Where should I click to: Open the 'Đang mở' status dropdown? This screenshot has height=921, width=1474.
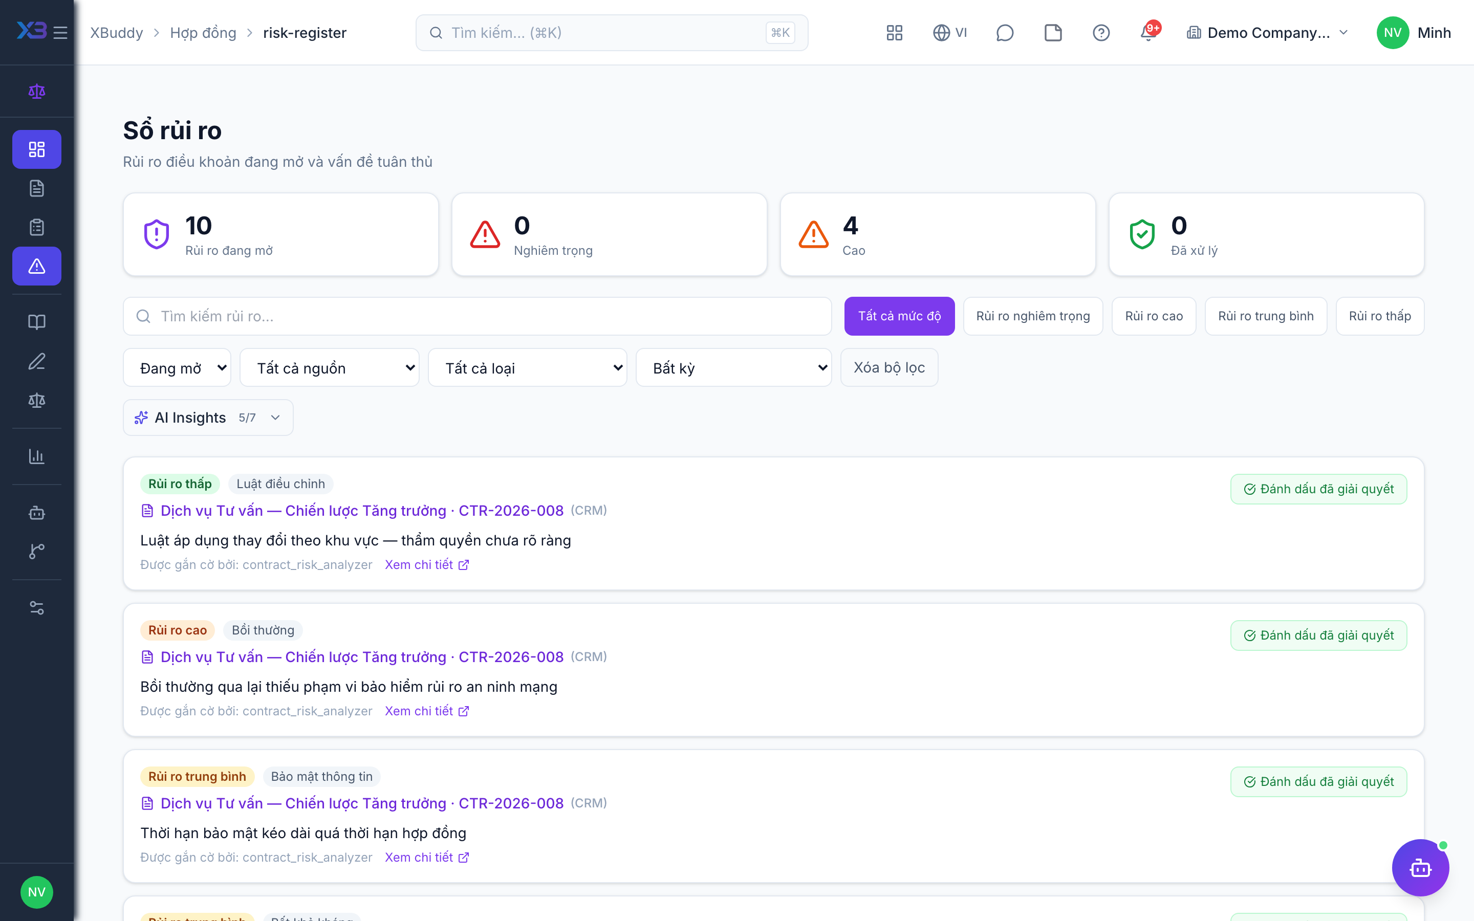click(x=177, y=368)
